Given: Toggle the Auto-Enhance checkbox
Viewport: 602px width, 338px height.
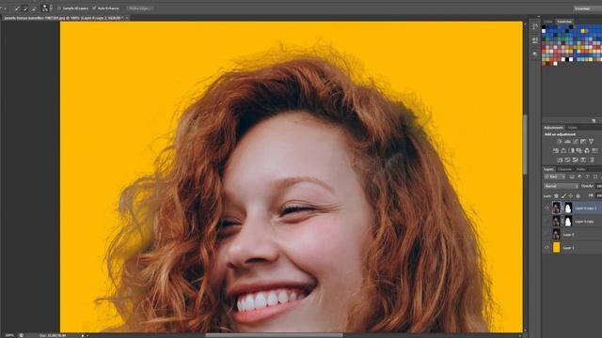Looking at the screenshot, I should click(x=94, y=8).
